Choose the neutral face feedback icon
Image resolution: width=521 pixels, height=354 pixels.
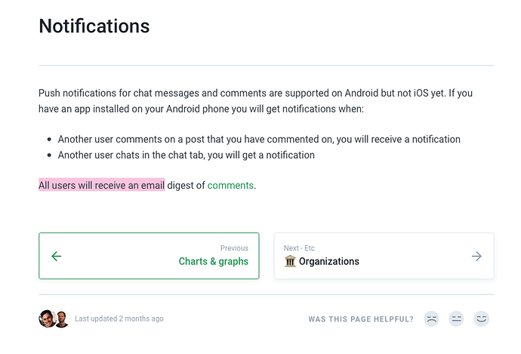[456, 319]
